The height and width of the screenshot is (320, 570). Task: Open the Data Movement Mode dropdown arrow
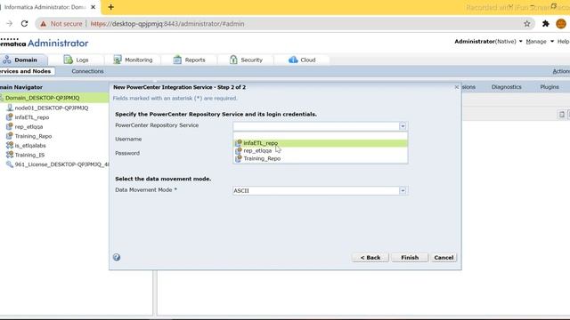click(403, 190)
